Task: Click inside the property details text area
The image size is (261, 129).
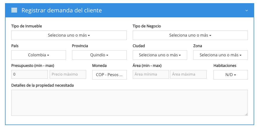Action: [129, 103]
